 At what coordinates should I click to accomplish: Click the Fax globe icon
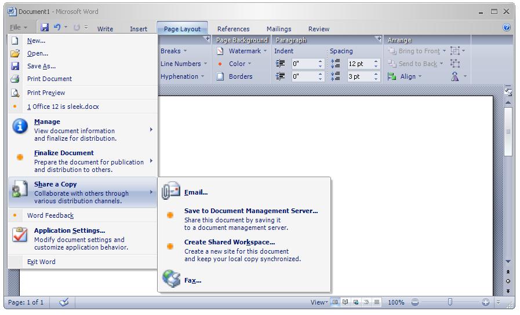171,279
